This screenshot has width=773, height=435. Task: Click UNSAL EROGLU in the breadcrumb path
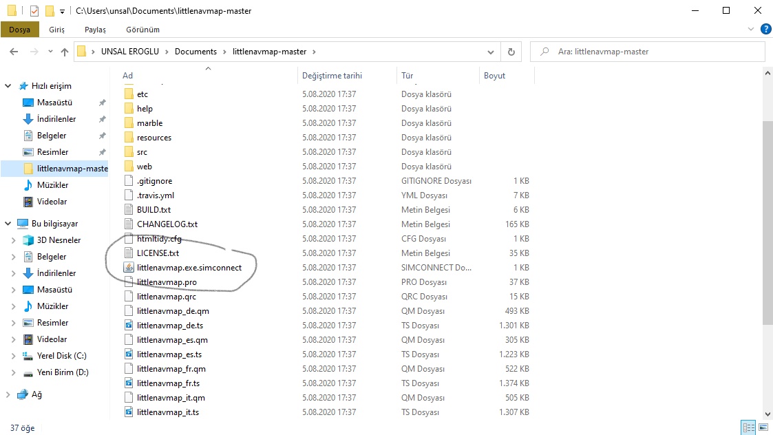click(130, 52)
